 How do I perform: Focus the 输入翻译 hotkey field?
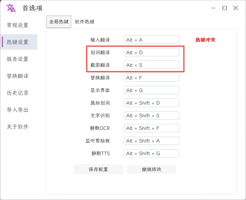(x=151, y=40)
